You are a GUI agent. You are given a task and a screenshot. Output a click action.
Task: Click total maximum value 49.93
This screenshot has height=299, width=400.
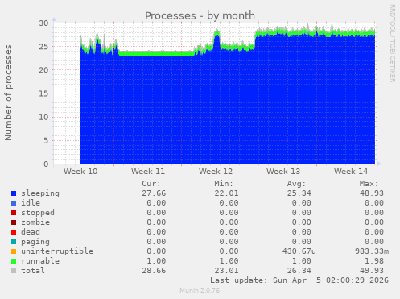[372, 271]
